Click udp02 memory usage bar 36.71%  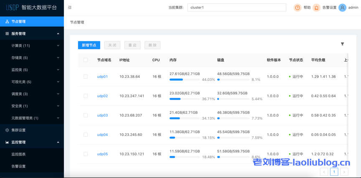click(185, 99)
